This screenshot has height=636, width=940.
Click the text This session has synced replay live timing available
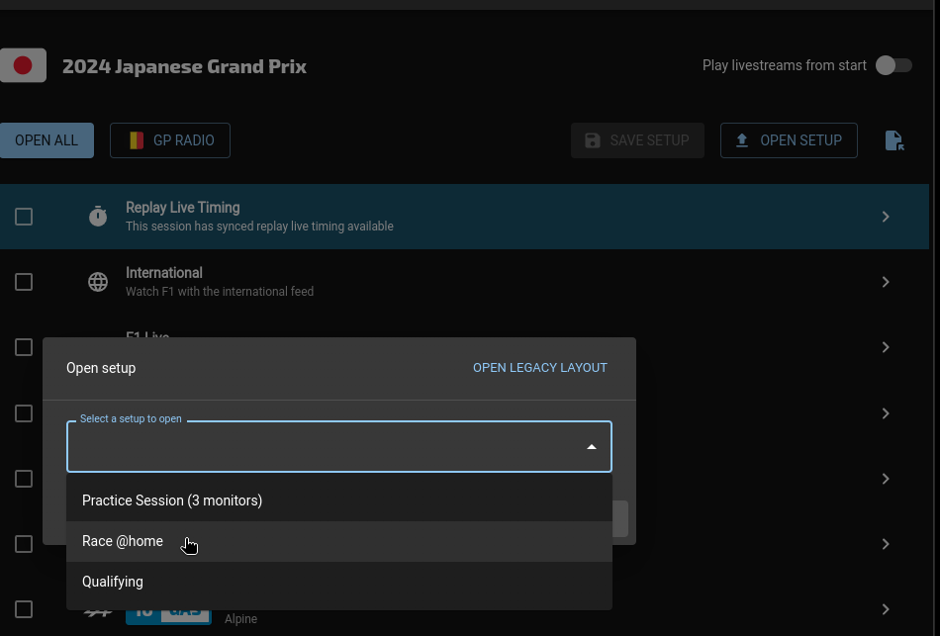(x=259, y=227)
